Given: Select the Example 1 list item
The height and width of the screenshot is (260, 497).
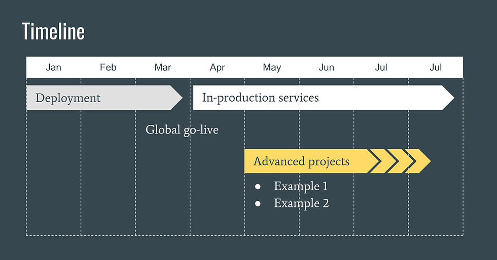Looking at the screenshot, I should [301, 186].
